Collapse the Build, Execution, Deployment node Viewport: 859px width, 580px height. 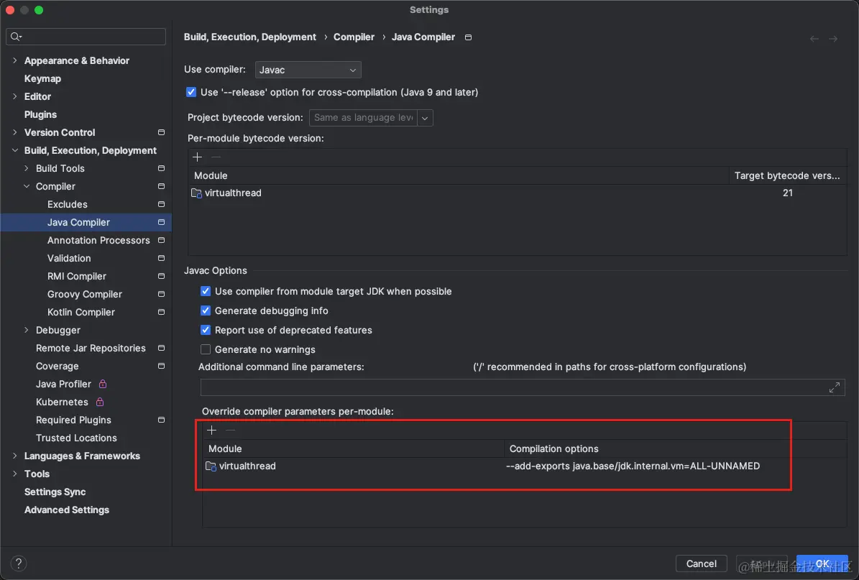pos(16,150)
